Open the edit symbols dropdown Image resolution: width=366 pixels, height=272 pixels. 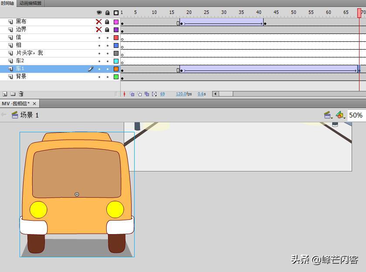point(340,115)
